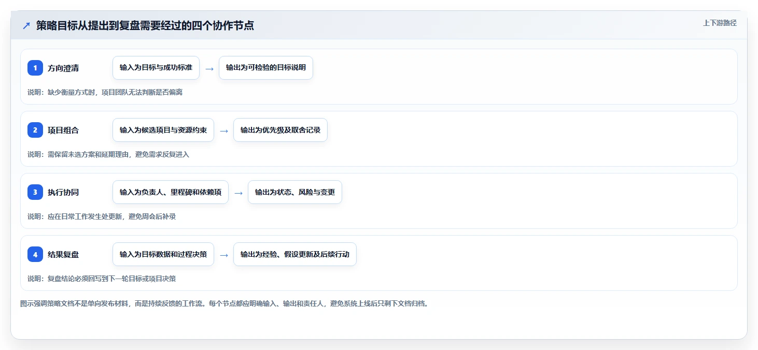
Task: Click the note 应在日常工作发生处更新
Action: (x=85, y=216)
